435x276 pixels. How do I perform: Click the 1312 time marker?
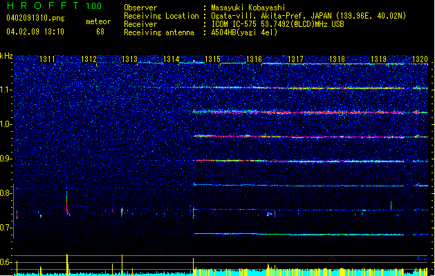[89, 59]
